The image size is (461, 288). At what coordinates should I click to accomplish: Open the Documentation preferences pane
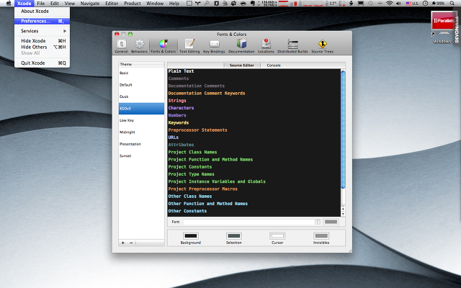pyautogui.click(x=242, y=46)
